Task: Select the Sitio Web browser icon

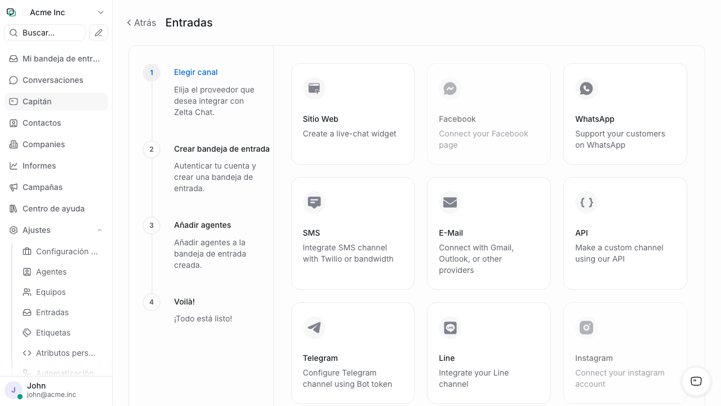Action: pos(314,89)
